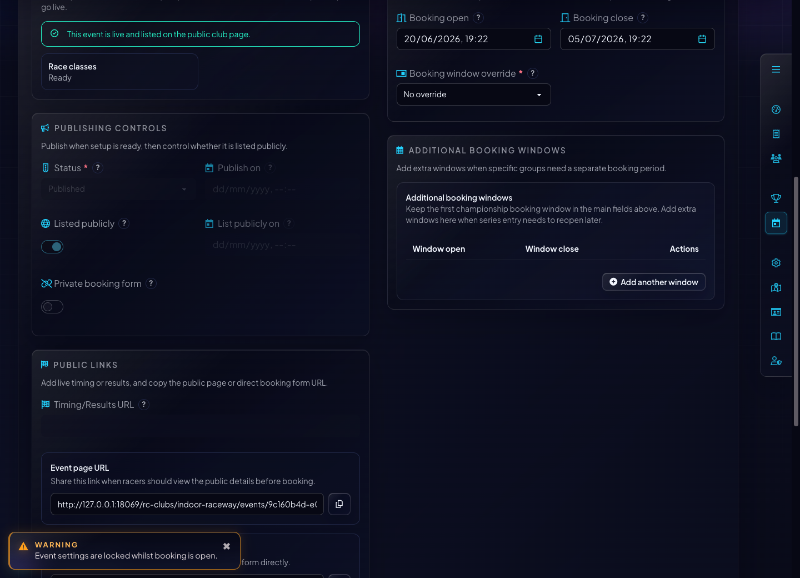Open the open-book icon in sidebar
800x578 pixels.
pyautogui.click(x=776, y=336)
